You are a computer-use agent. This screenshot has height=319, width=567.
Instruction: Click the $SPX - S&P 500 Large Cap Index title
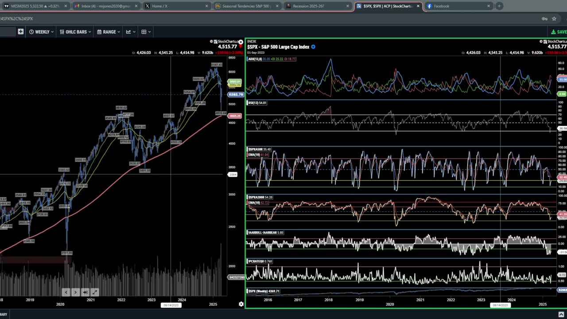pos(278,47)
